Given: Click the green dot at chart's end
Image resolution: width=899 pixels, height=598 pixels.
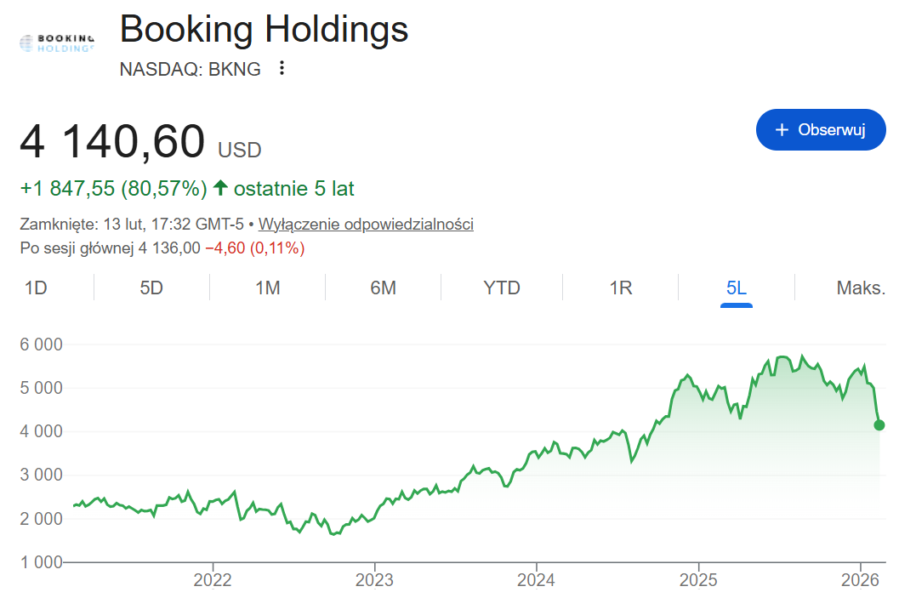Looking at the screenshot, I should [879, 425].
